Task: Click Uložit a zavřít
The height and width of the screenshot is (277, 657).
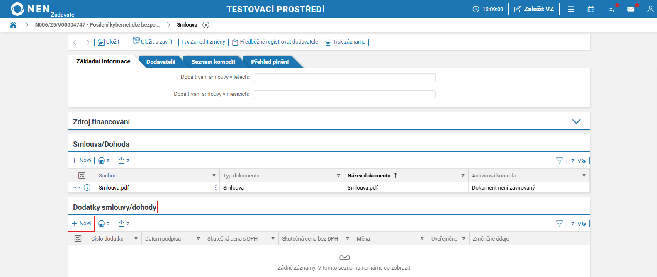Action: [x=153, y=41]
